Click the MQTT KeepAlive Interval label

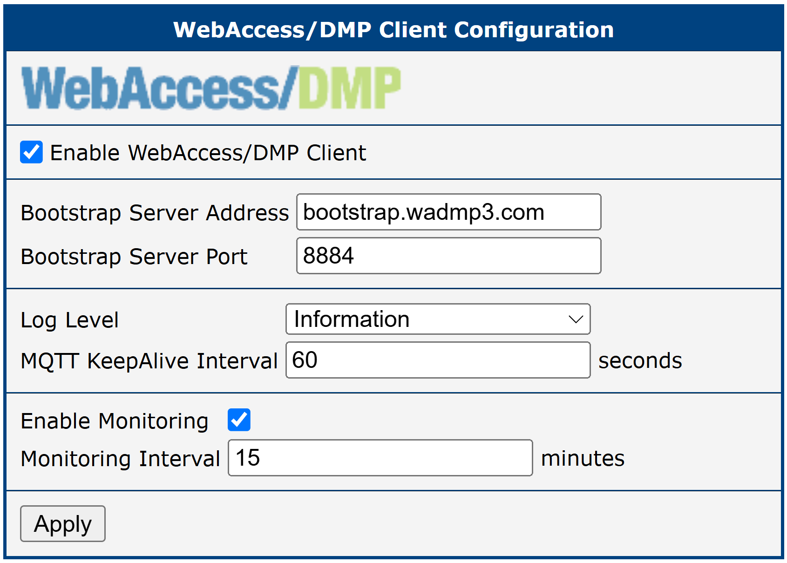coord(149,361)
